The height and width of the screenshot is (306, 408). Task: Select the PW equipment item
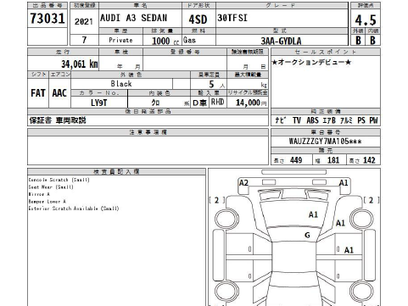[373, 120]
